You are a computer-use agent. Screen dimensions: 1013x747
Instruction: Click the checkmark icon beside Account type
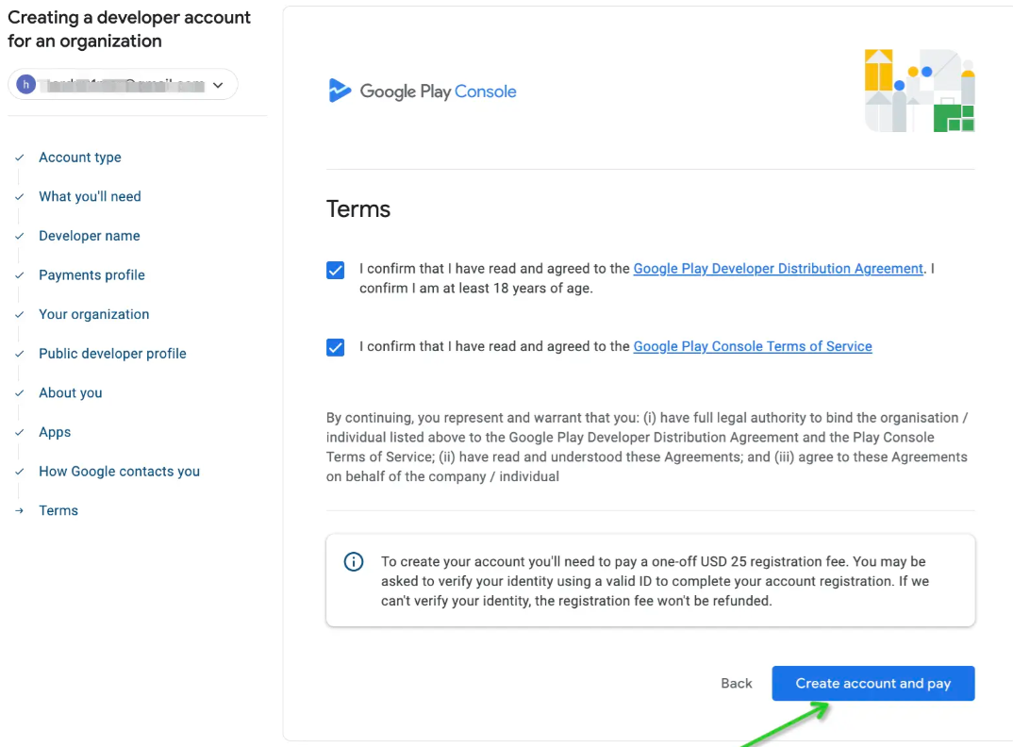[x=19, y=158]
